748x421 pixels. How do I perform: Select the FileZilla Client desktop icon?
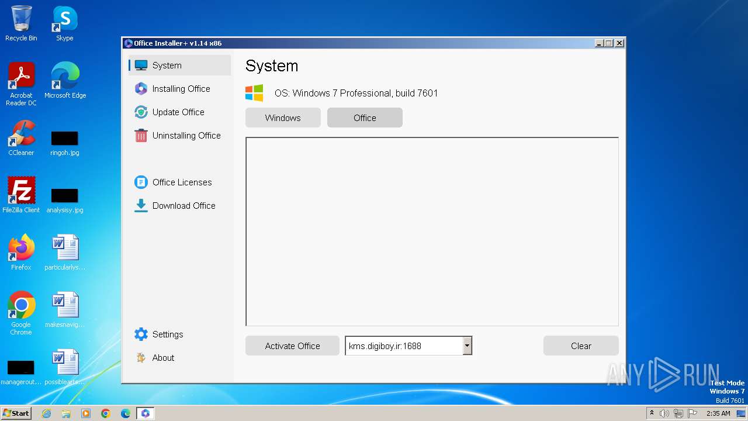click(x=21, y=195)
